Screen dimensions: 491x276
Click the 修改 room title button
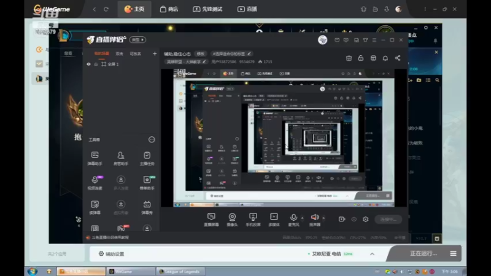(201, 54)
